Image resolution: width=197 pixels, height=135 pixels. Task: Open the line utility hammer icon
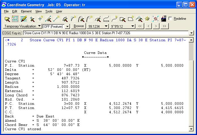(48, 19)
